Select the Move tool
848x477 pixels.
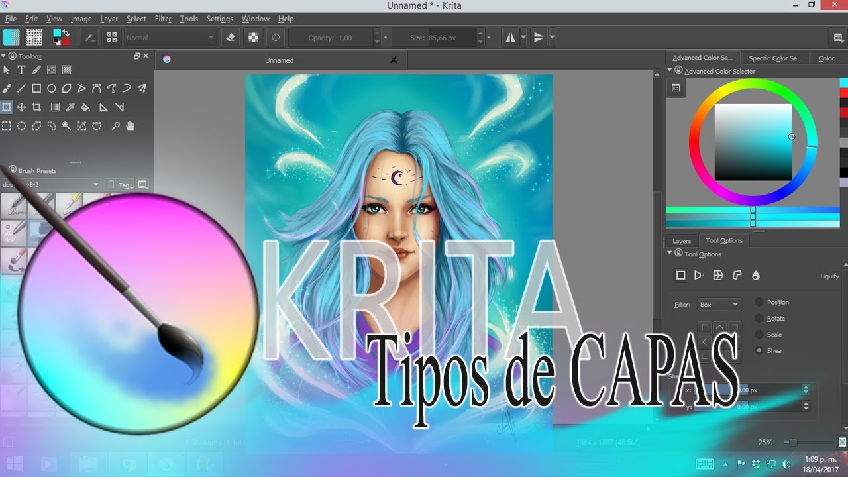[21, 107]
